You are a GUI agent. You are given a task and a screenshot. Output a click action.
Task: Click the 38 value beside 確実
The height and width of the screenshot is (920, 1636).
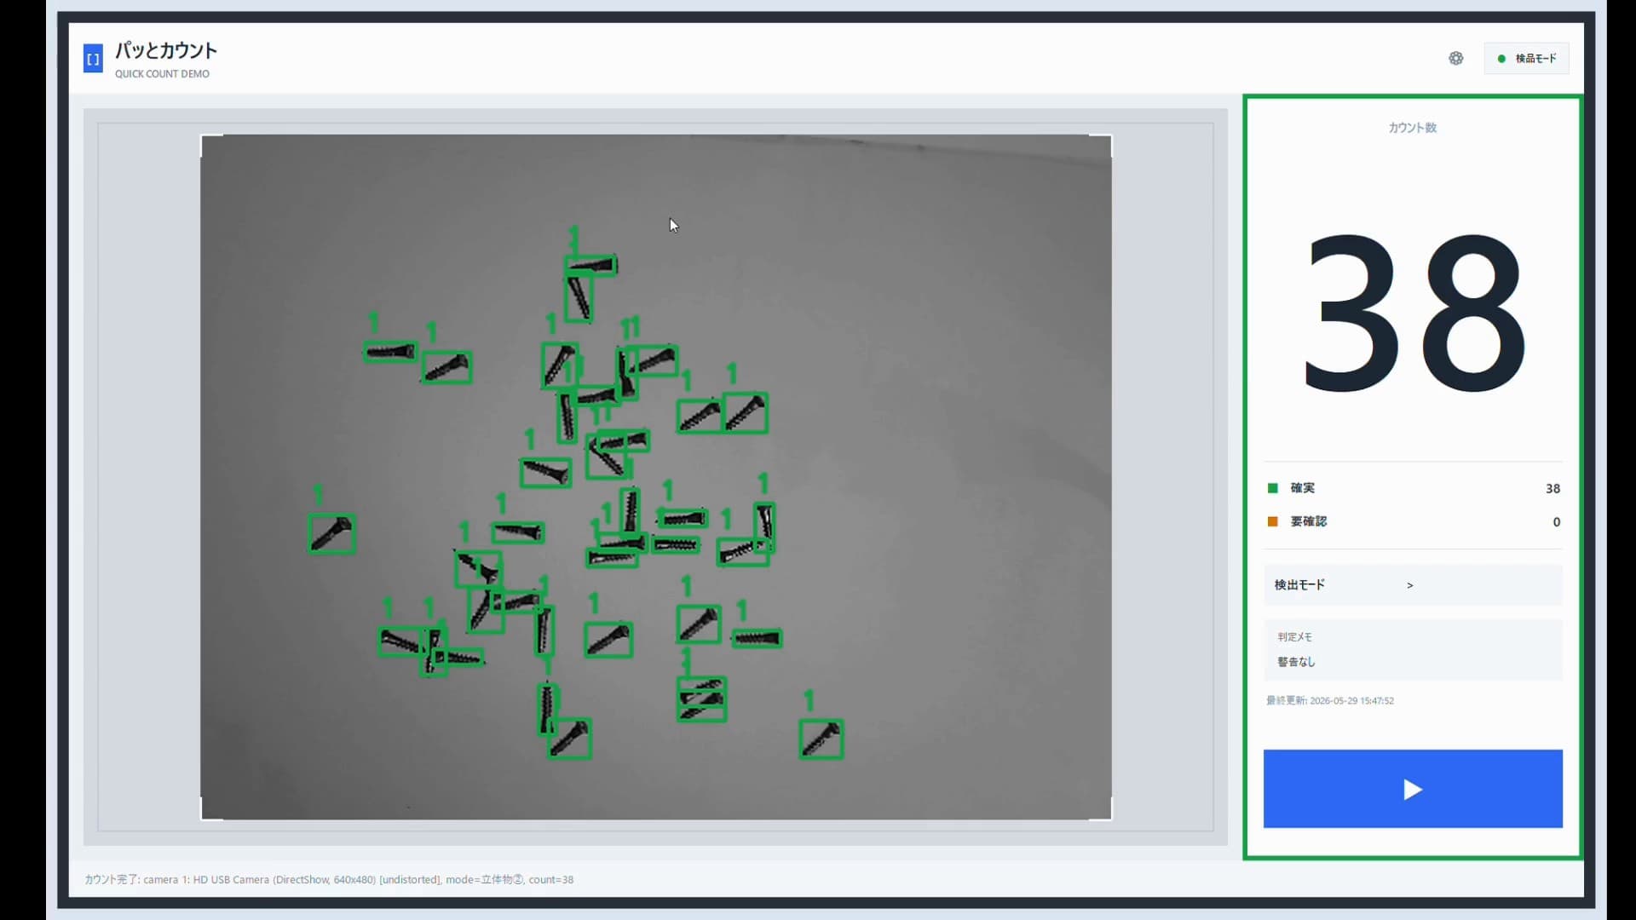[1552, 489]
